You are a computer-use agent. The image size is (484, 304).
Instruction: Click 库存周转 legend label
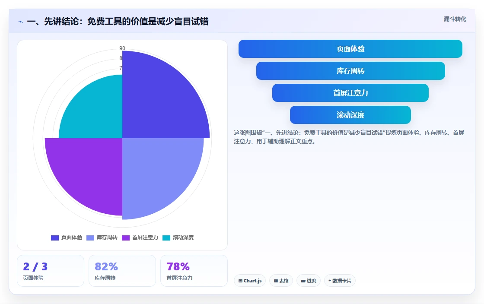[107, 237]
